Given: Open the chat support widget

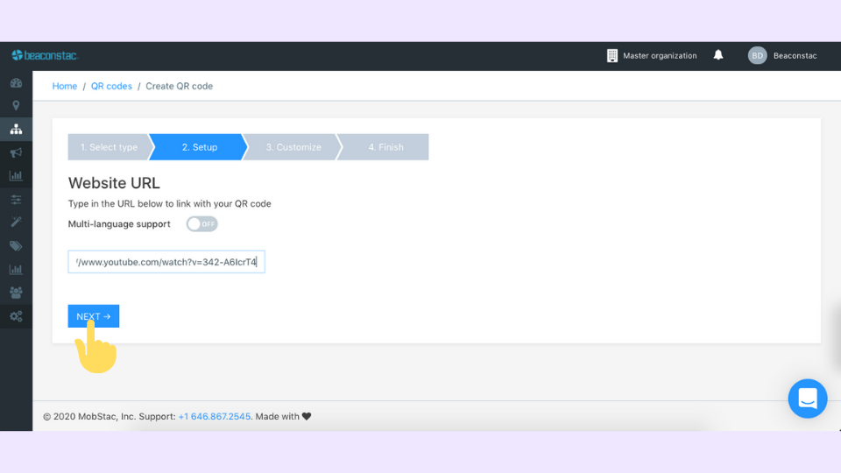Looking at the screenshot, I should coord(807,399).
